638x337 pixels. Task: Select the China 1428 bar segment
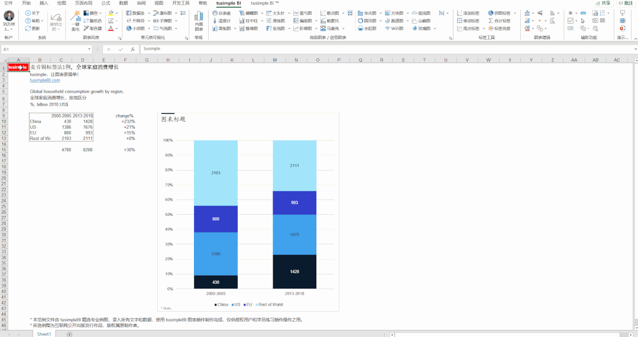pyautogui.click(x=294, y=271)
